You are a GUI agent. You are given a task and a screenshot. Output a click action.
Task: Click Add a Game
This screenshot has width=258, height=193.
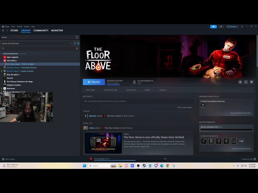point(8,159)
